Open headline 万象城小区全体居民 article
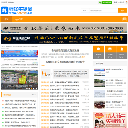This screenshot has height=128, width=128. [65, 62]
